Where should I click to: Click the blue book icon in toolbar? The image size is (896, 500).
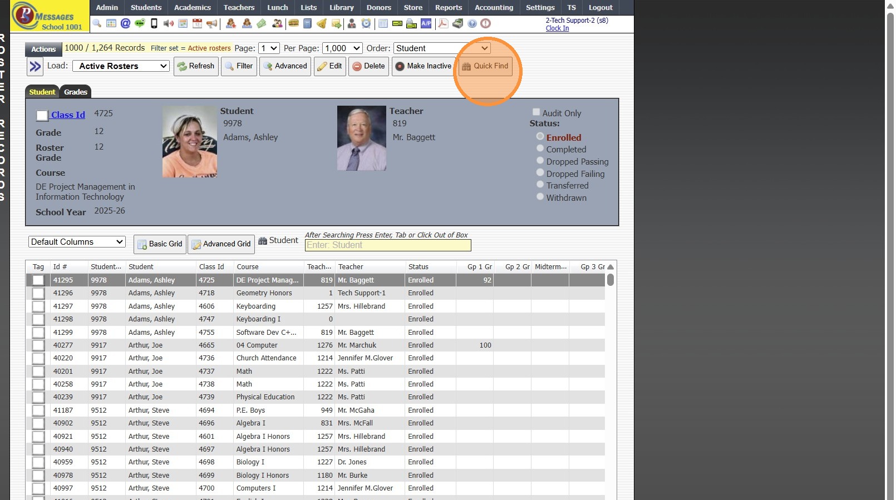coord(307,23)
